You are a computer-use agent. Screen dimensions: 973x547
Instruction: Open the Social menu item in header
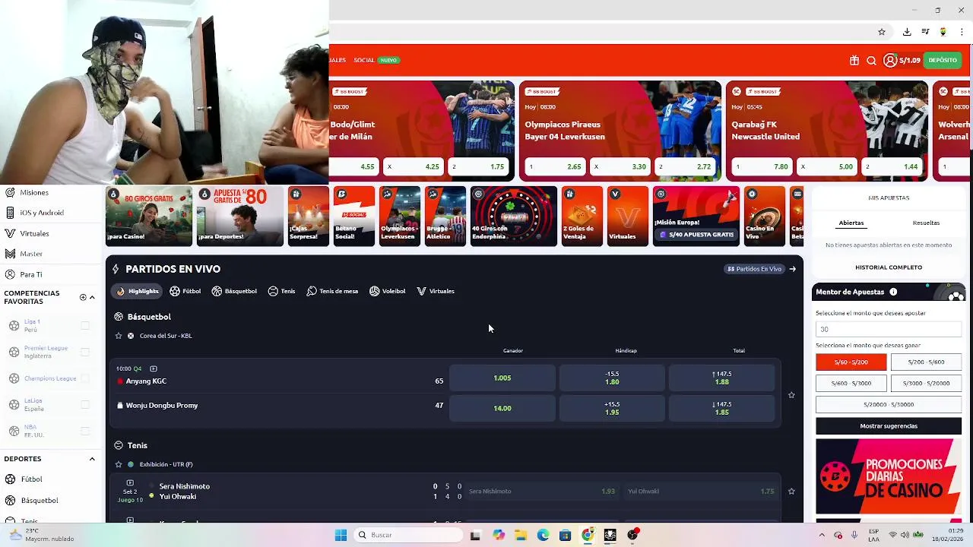click(x=364, y=60)
